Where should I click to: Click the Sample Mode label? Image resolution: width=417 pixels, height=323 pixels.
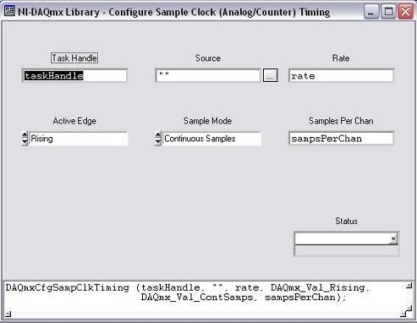coord(207,121)
